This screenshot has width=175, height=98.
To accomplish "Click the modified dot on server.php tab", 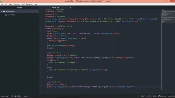I will coord(71,8).
